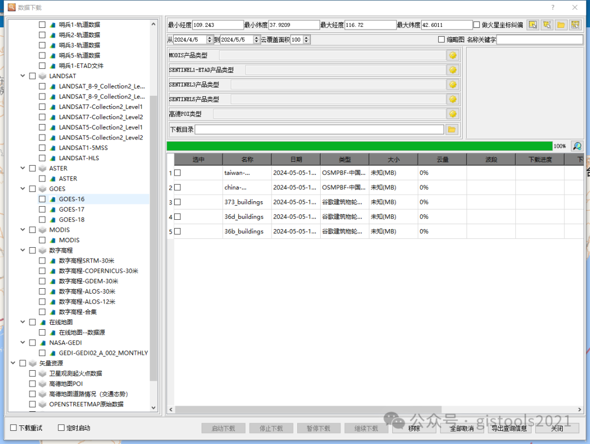The height and width of the screenshot is (444, 590).
Task: Click the 高德地图POI stack icon
Action: pos(43,384)
